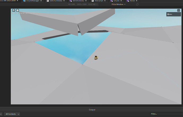Click the Output panel title bar

tap(92, 110)
